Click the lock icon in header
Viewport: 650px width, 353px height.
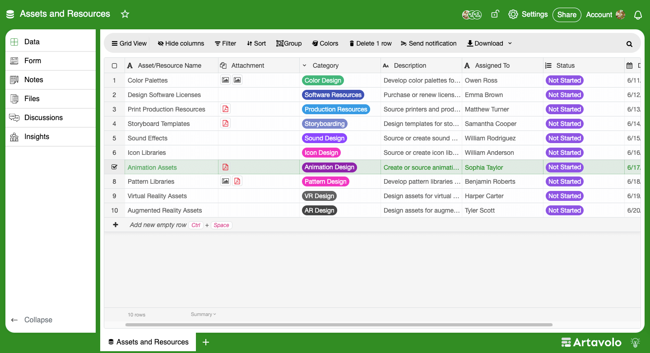tap(495, 14)
